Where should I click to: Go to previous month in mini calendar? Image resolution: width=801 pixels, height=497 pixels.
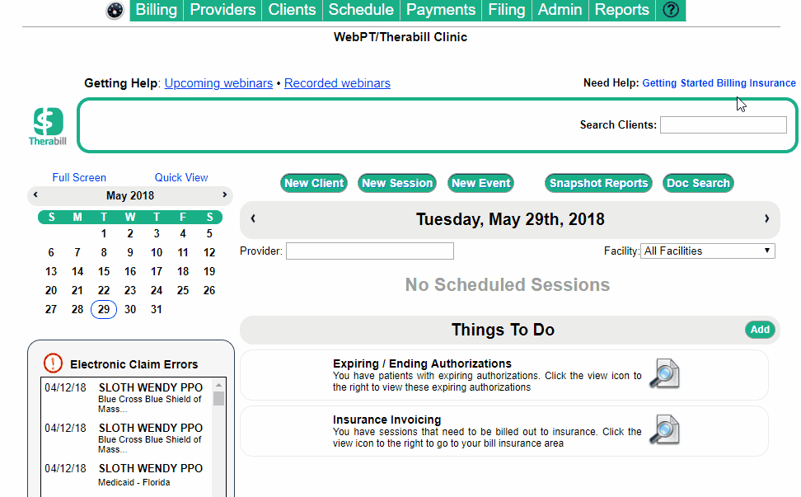pos(35,195)
